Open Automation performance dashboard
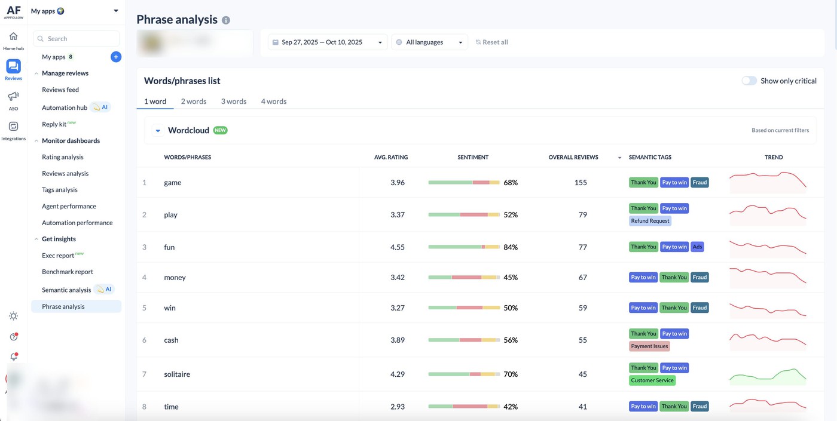The width and height of the screenshot is (837, 421). point(77,223)
